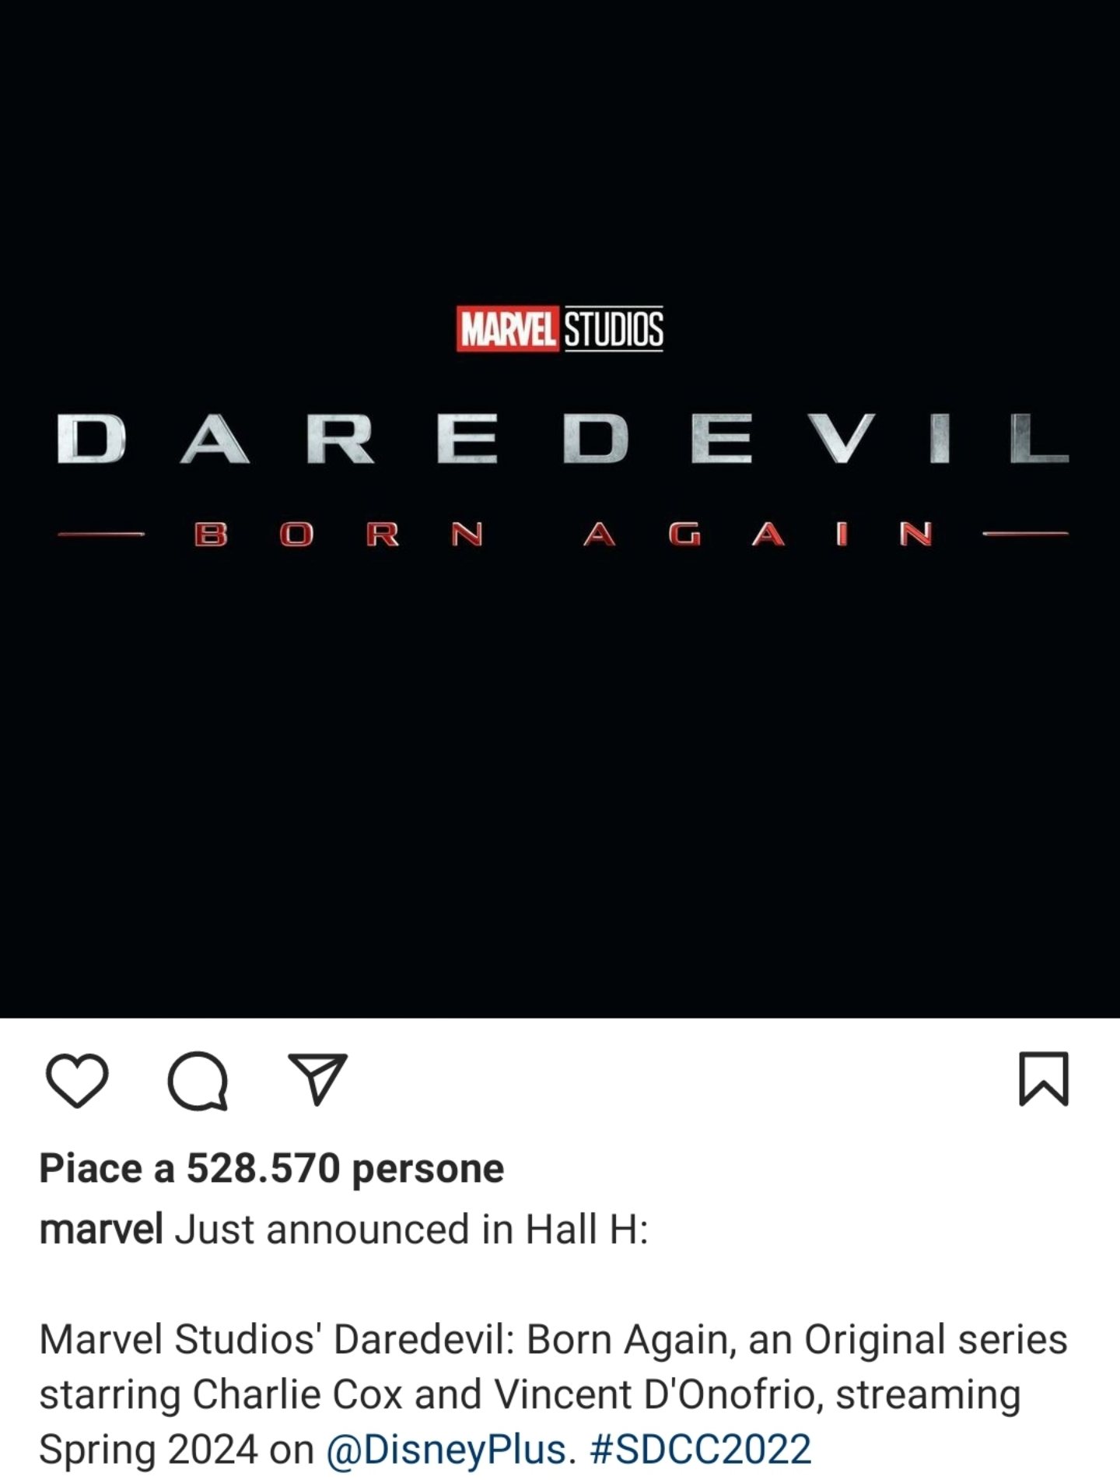Click 'Spring 2024' in the caption

tap(149, 1450)
